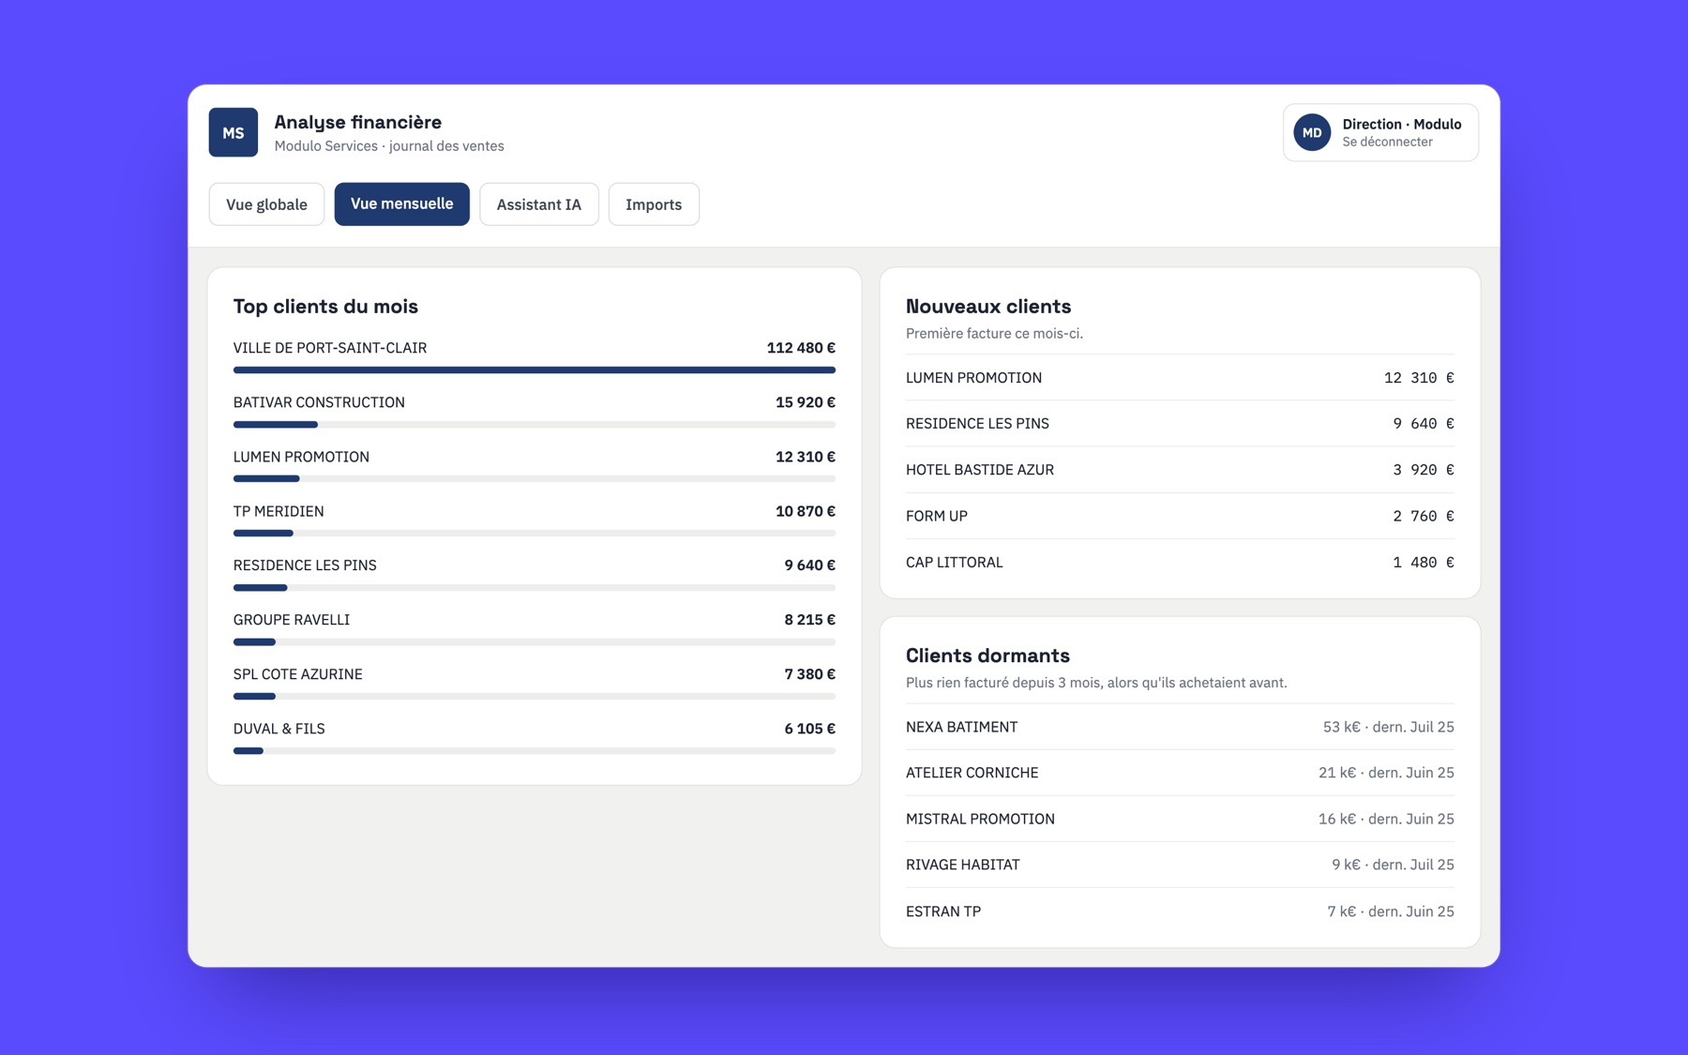1688x1055 pixels.
Task: Click the Direction · Modulo account button
Action: [1380, 132]
